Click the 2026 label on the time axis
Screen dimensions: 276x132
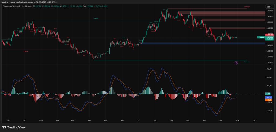[x=237, y=121]
